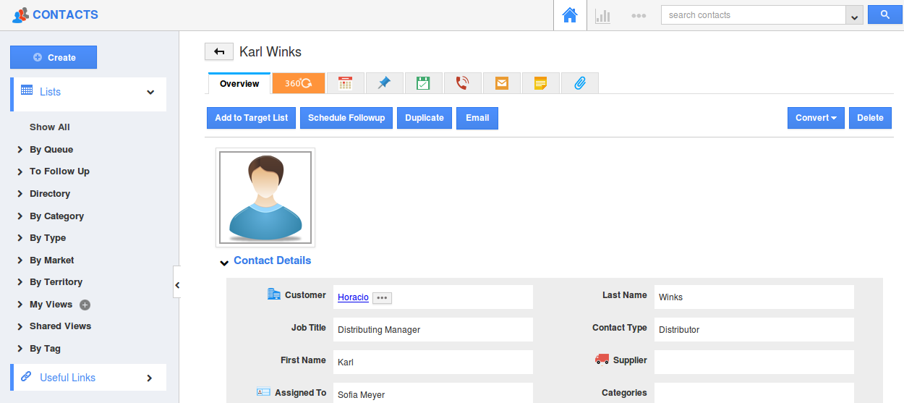The height and width of the screenshot is (403, 904).
Task: Select Show All in Lists
Action: point(50,127)
